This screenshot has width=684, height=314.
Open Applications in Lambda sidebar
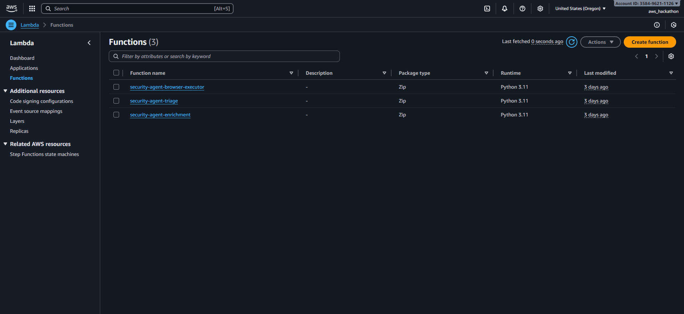click(24, 68)
